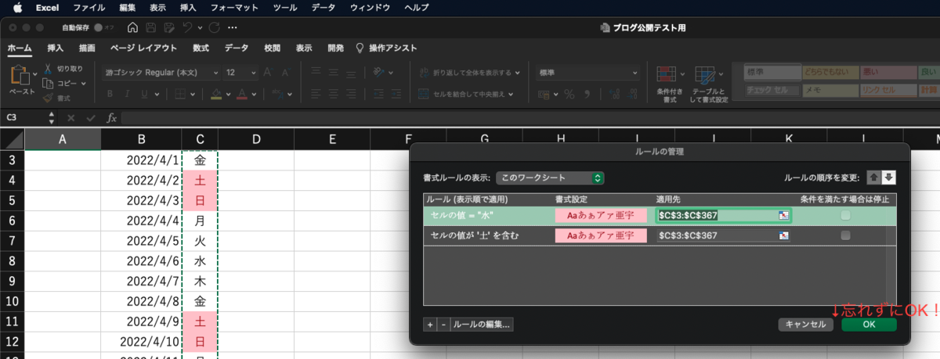Click the Format as Table (テーブルとして書式設定) icon
The image size is (940, 359).
tap(707, 77)
